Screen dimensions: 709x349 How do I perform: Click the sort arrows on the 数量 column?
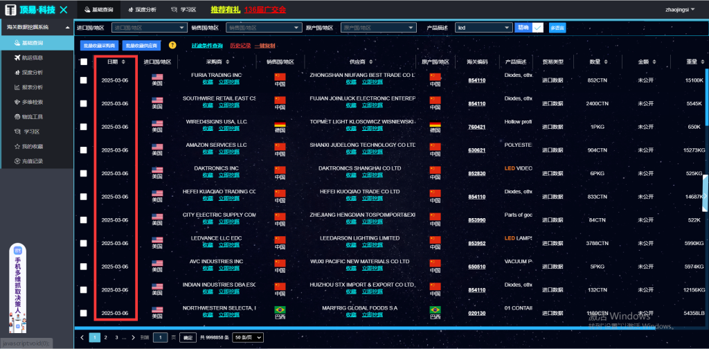pos(605,62)
